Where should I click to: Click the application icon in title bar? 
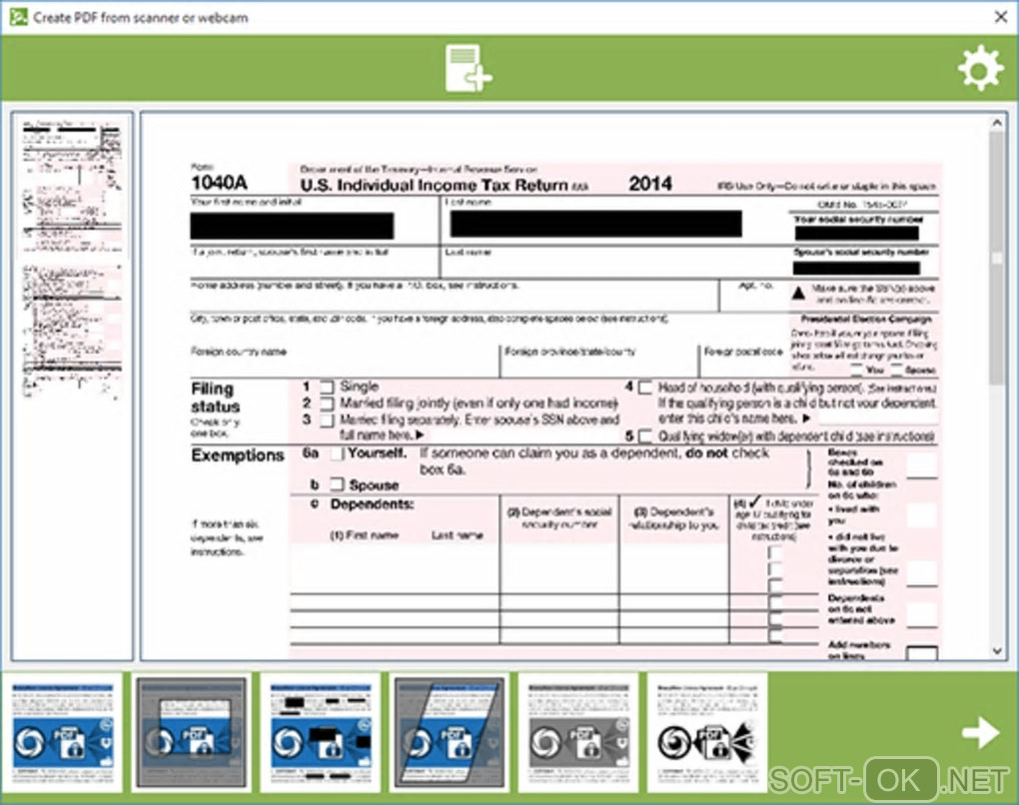tap(18, 17)
